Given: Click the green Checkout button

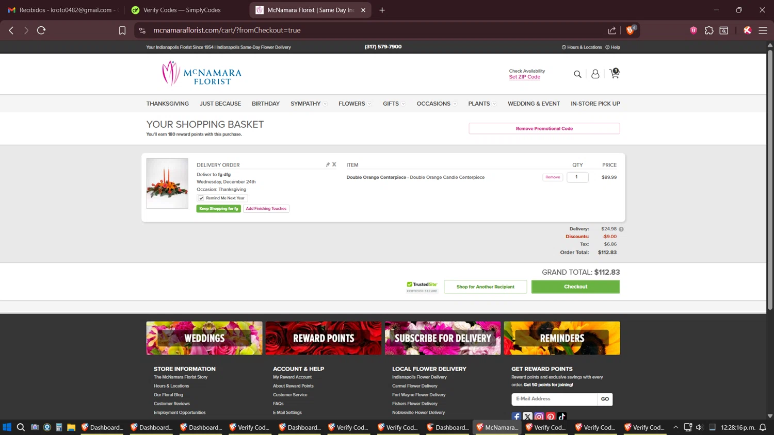Looking at the screenshot, I should (x=575, y=287).
